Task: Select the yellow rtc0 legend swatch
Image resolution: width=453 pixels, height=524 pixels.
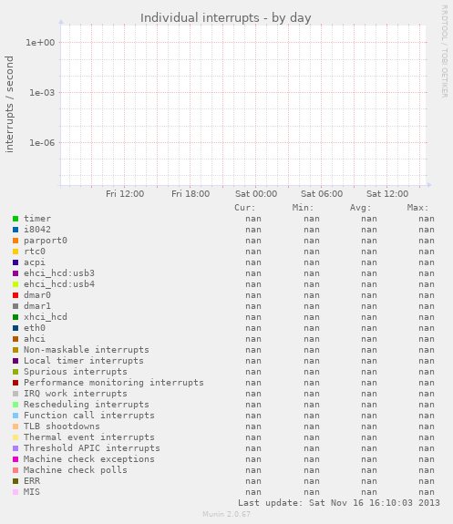Action: point(15,252)
